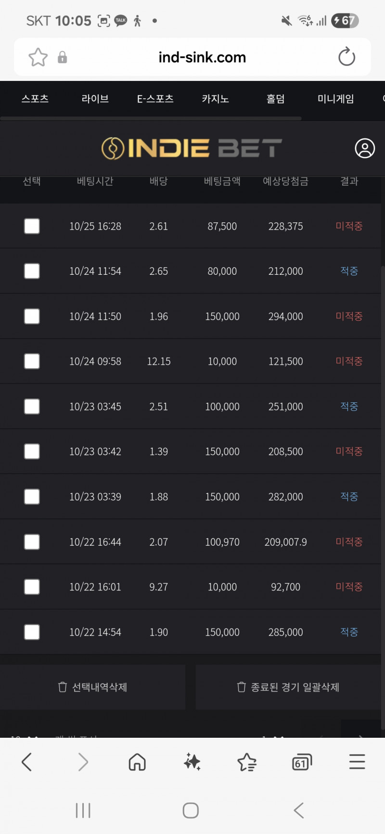The height and width of the screenshot is (834, 385).
Task: Open the browser AI sparkle icon
Action: click(x=192, y=762)
